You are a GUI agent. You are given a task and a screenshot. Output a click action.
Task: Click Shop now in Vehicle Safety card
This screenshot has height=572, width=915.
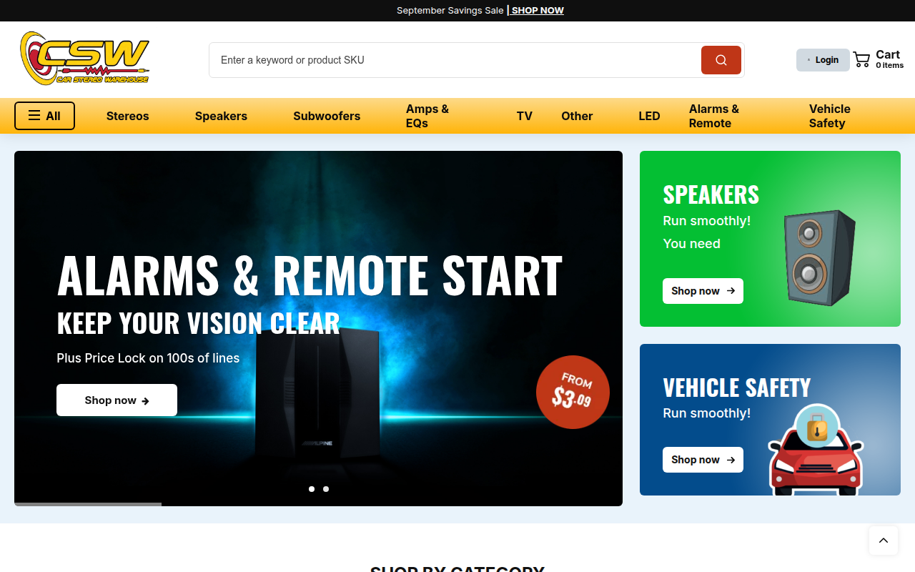click(x=703, y=460)
